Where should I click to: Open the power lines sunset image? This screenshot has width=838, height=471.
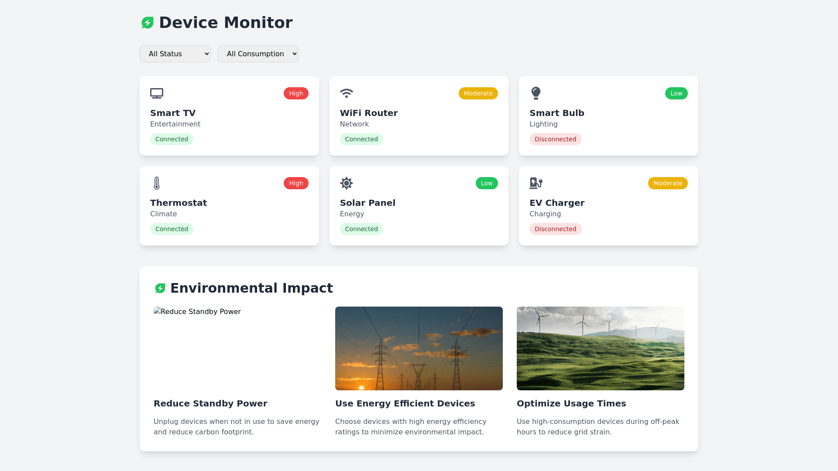[x=419, y=348]
